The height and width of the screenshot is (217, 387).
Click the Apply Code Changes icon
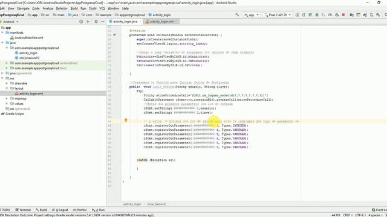coord(310,14)
